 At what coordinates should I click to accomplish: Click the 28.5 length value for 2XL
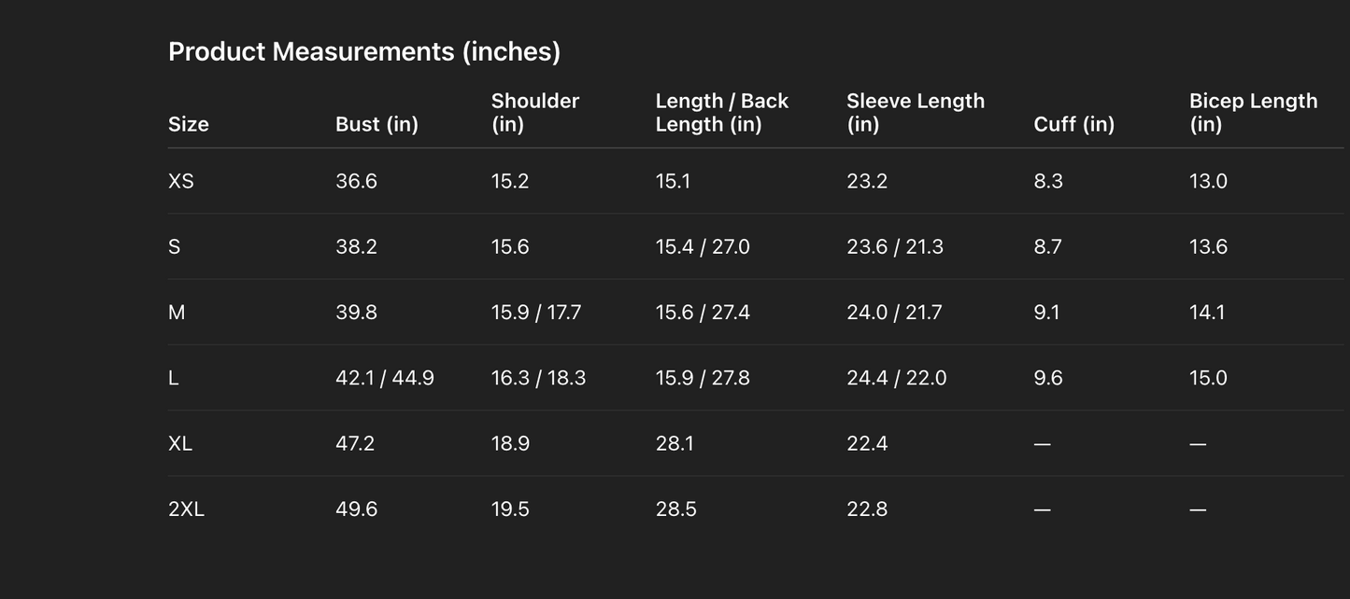coord(675,509)
